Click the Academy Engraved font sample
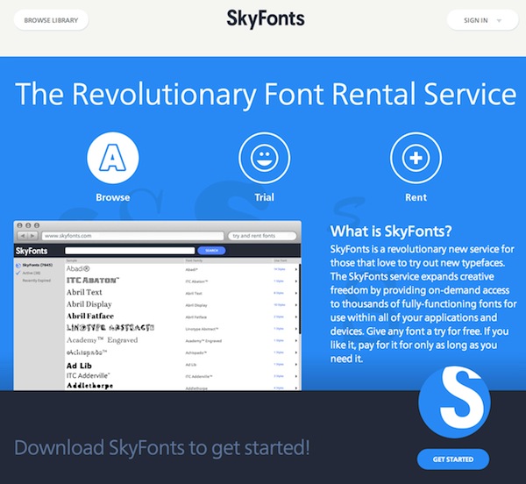526x484 pixels. (102, 340)
